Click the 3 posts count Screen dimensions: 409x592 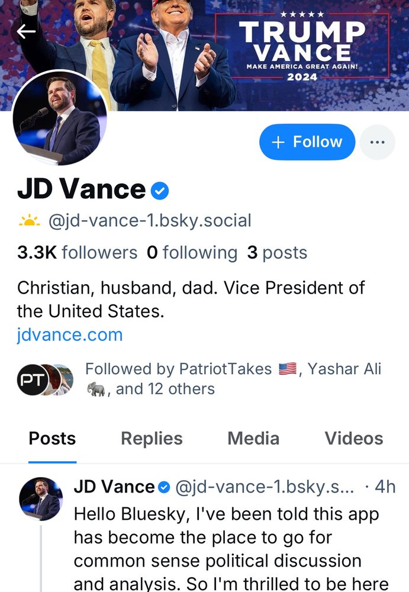(x=277, y=252)
